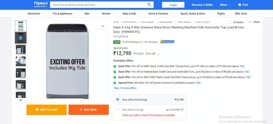This screenshot has height=124, width=273.
Task: Focus the product search input field
Action: coord(99,5)
